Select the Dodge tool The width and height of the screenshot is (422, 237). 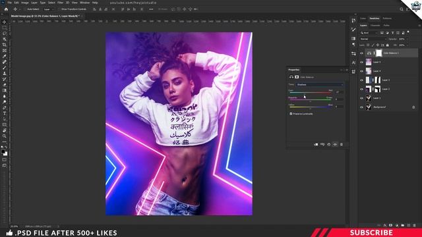pos(5,102)
